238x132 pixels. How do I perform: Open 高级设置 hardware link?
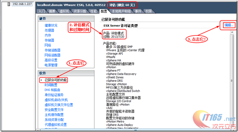click(x=51, y=60)
